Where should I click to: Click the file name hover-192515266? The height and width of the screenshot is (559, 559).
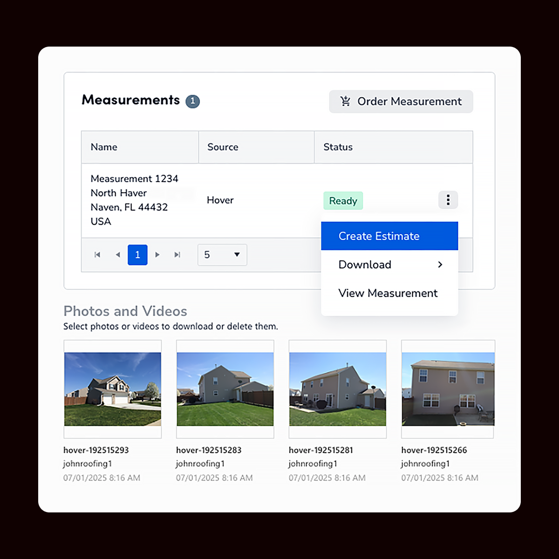pos(434,450)
